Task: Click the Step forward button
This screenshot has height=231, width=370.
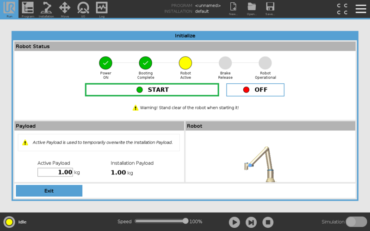Action: click(x=251, y=222)
